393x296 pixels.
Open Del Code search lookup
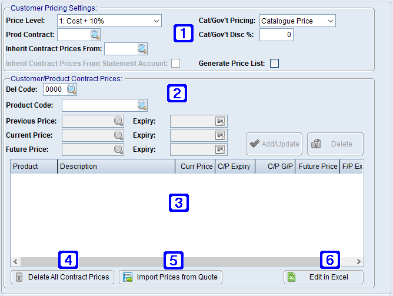tap(71, 89)
